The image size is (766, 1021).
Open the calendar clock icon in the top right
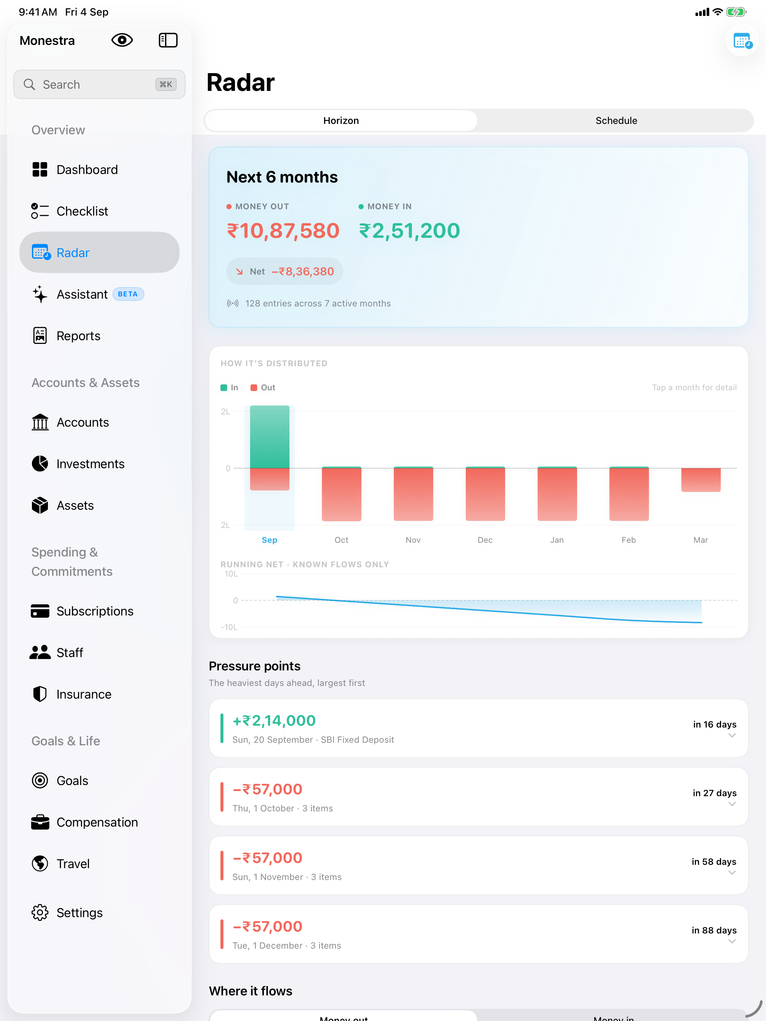742,41
